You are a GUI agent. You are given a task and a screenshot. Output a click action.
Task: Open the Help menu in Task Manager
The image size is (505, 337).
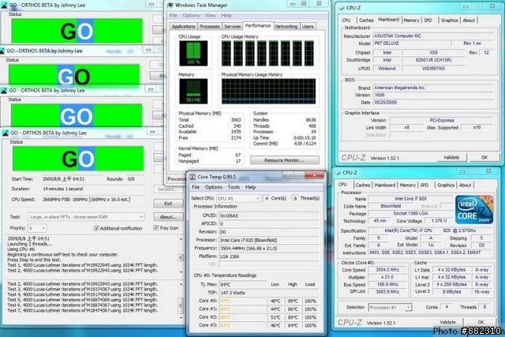[226, 16]
